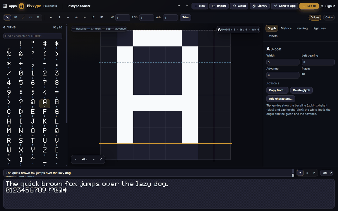Zoom in canvas plus button
The width and height of the screenshot is (338, 211).
[94, 159]
